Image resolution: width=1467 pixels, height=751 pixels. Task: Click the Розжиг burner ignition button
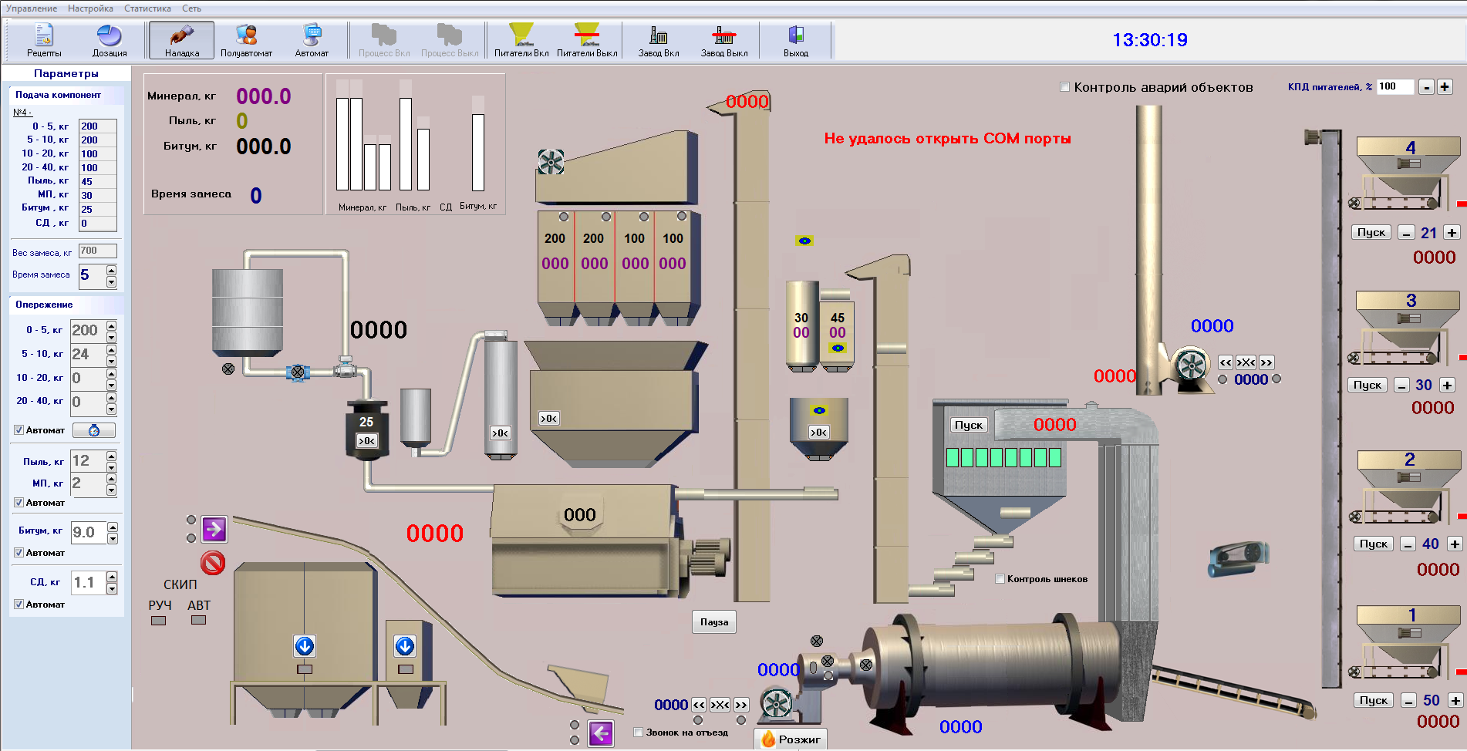click(x=791, y=739)
